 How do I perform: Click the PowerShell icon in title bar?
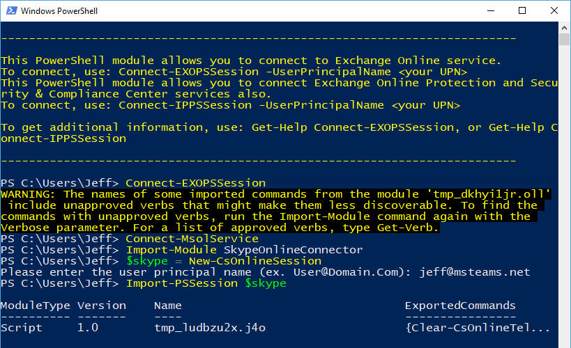tap(12, 10)
